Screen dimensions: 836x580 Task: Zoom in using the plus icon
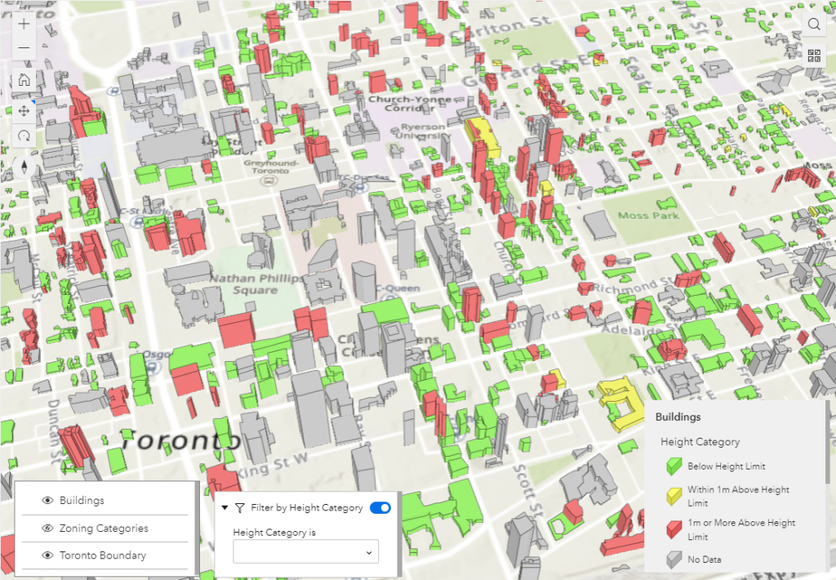(22, 24)
